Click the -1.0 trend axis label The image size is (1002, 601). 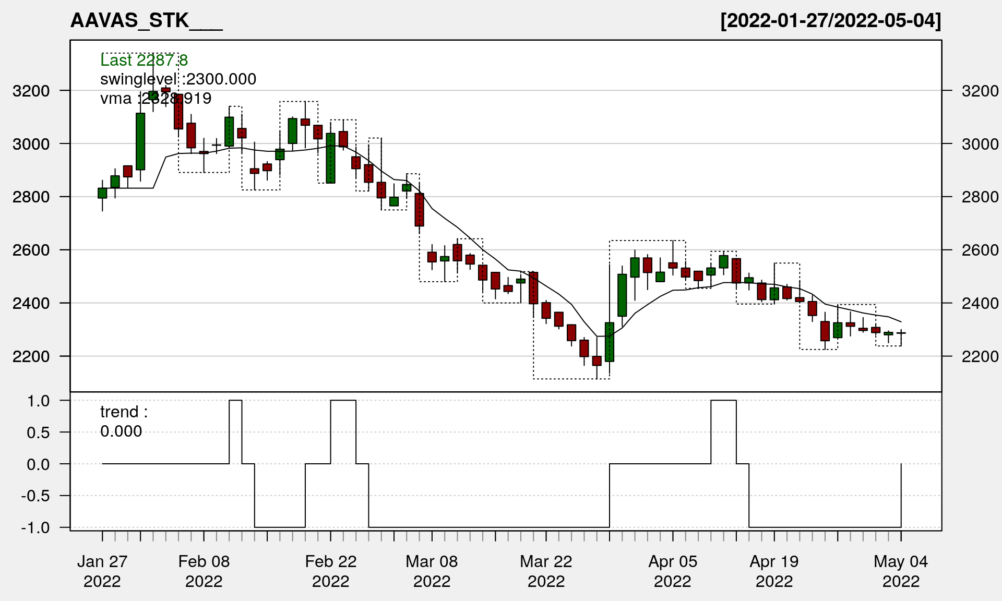[x=35, y=527]
